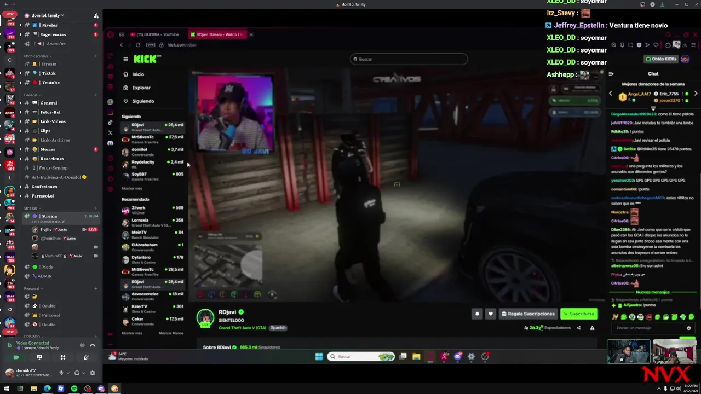The height and width of the screenshot is (394, 701).
Task: Toggle Discord headphones deafen
Action: (x=77, y=373)
